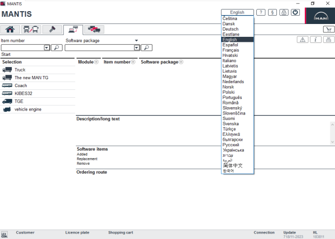The image size is (335, 239).
Task: Open the shopping cart icon
Action: (329, 29)
